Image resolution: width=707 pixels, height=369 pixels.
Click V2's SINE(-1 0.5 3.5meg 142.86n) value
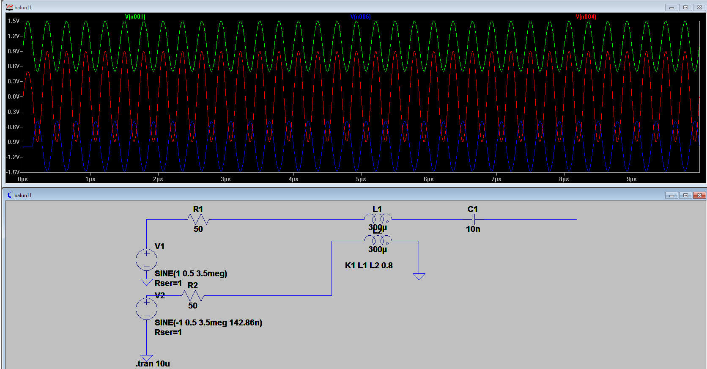click(x=208, y=322)
